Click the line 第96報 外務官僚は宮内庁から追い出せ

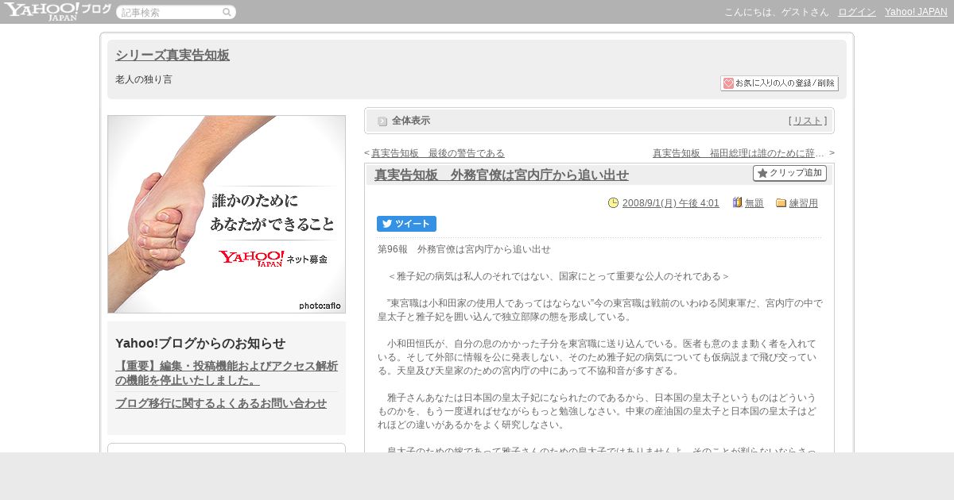pyautogui.click(x=464, y=249)
